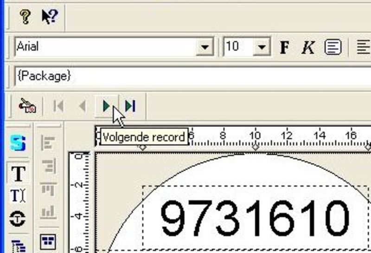This screenshot has width=371, height=253.
Task: Go to the first record
Action: pyautogui.click(x=58, y=106)
